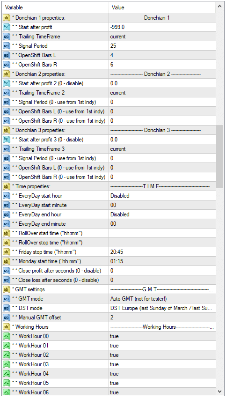Select the OpenShift Bars R row with value 6
The width and height of the screenshot is (226, 399).
(x=109, y=65)
